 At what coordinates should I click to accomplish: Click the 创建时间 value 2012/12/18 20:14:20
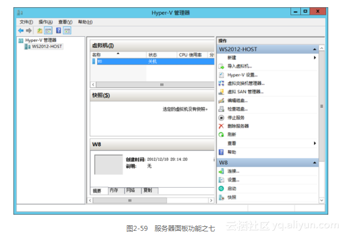[x=167, y=159]
